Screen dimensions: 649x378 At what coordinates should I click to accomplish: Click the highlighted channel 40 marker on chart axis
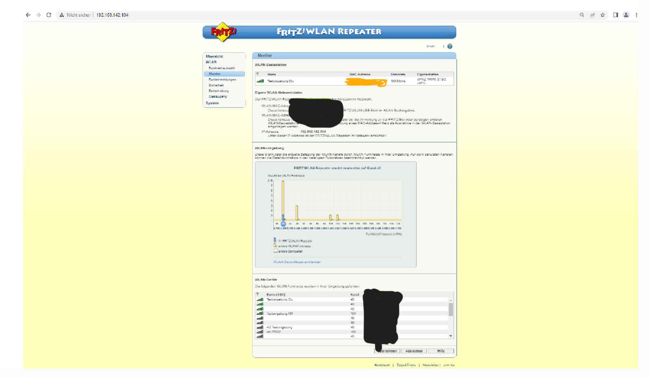coord(283,224)
